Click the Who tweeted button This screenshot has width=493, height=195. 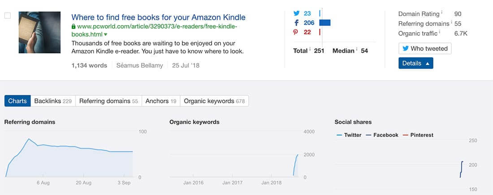[424, 49]
